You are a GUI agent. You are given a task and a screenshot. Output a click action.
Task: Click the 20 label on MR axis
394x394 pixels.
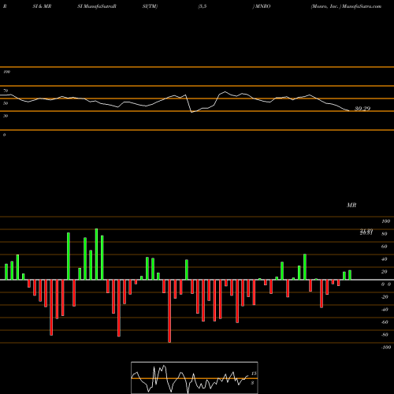pos(385,272)
